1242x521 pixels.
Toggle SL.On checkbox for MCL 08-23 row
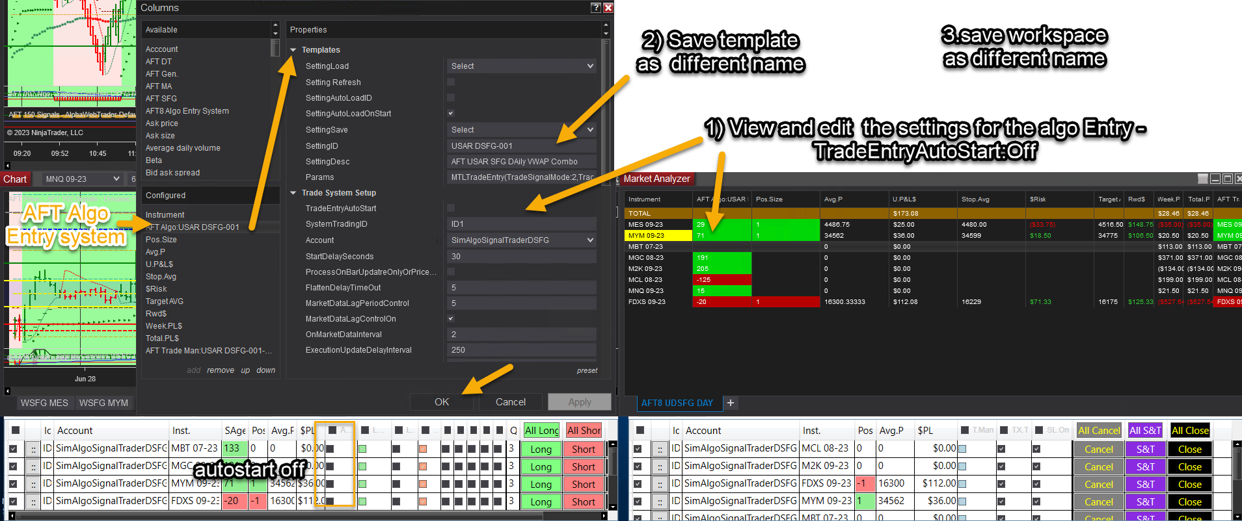[1036, 449]
